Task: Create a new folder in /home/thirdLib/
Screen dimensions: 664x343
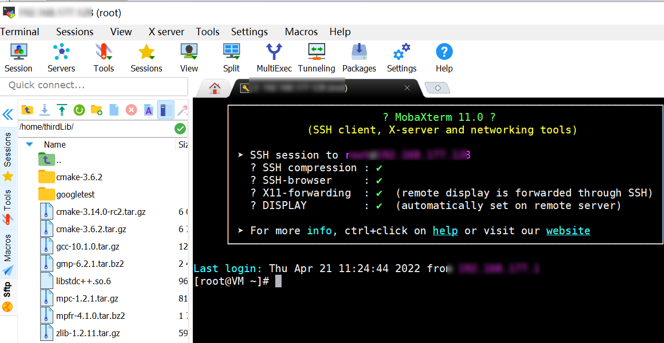Action: click(x=96, y=110)
